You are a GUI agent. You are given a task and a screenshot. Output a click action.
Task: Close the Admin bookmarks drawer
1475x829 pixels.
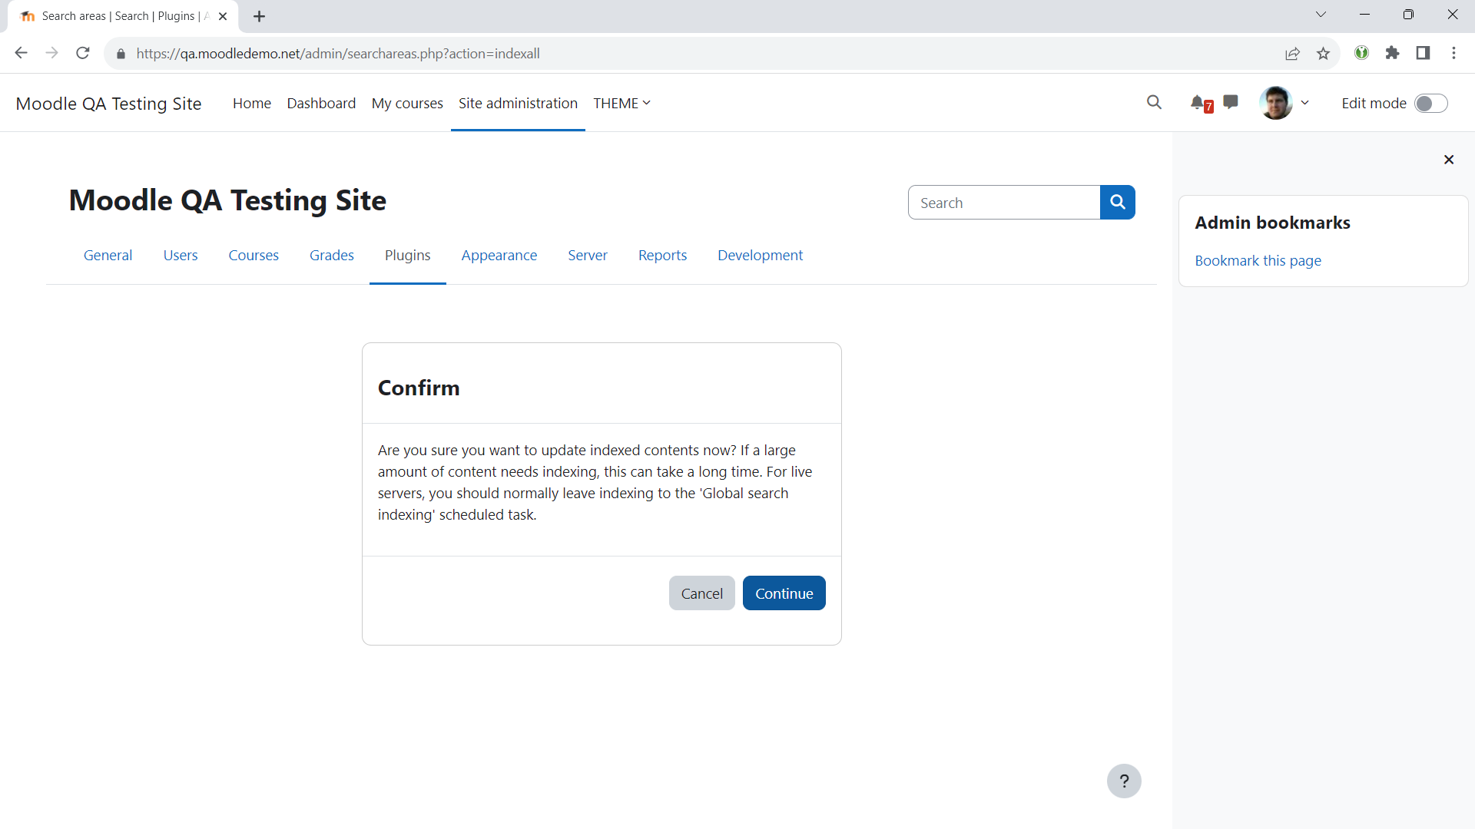coord(1449,160)
